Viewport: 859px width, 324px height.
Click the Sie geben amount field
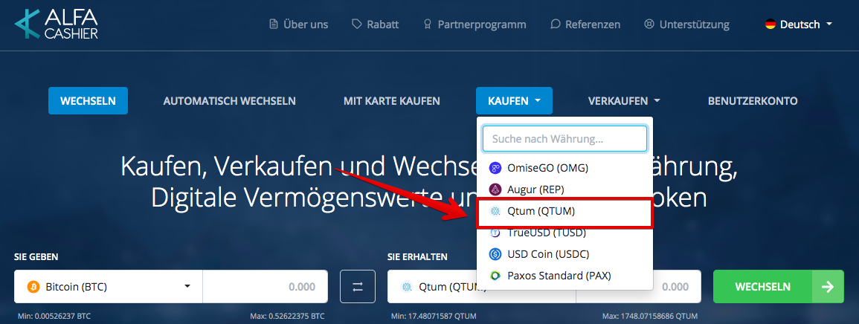pos(266,286)
